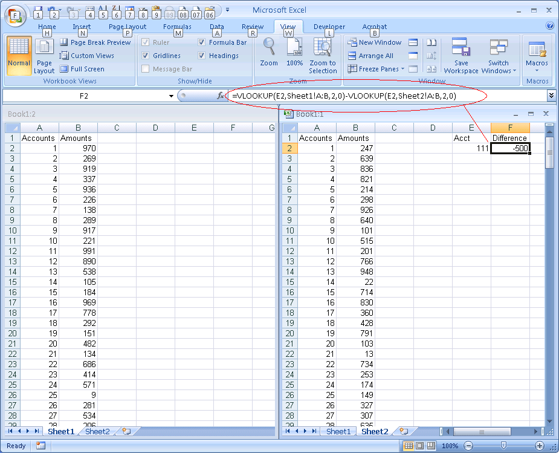This screenshot has height=453, width=559.
Task: Open the Formulas ribbon tab
Action: [x=177, y=27]
